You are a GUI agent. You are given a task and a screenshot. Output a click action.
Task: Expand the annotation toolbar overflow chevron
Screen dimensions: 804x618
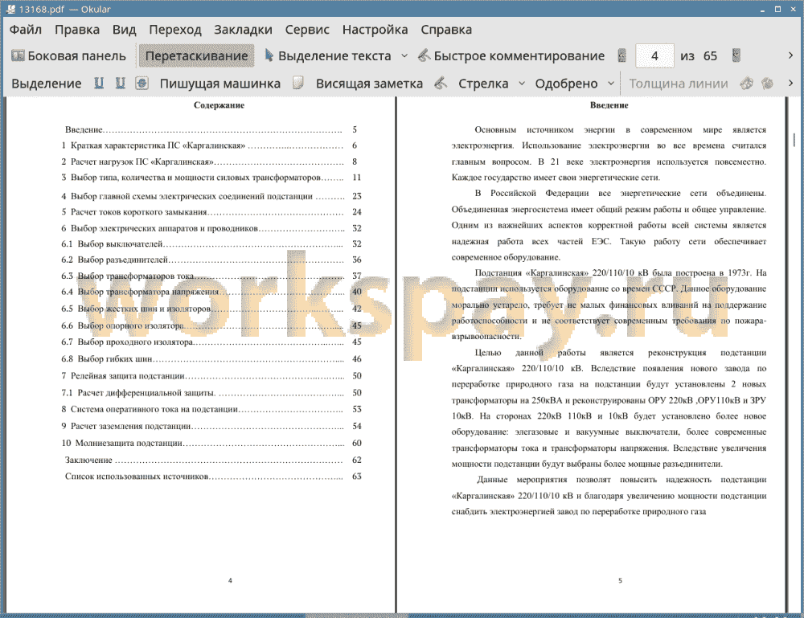point(790,83)
